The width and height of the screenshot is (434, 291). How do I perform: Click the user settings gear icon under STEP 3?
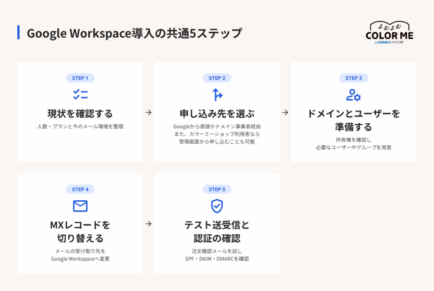[353, 95]
